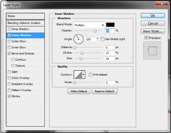171x133 pixels.
Task: Open the Drop Shadow settings panel
Action: tap(20, 29)
